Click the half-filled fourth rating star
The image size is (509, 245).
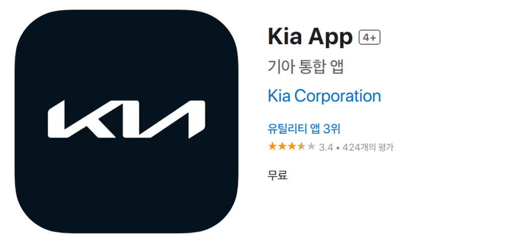tap(301, 147)
